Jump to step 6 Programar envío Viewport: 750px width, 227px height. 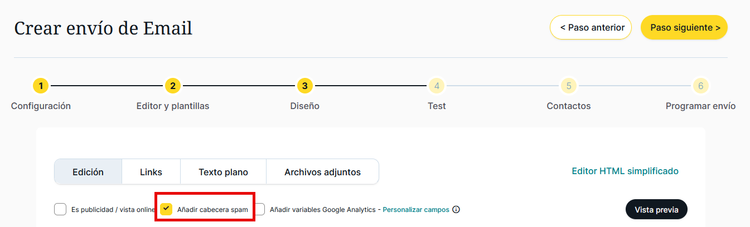click(x=700, y=86)
